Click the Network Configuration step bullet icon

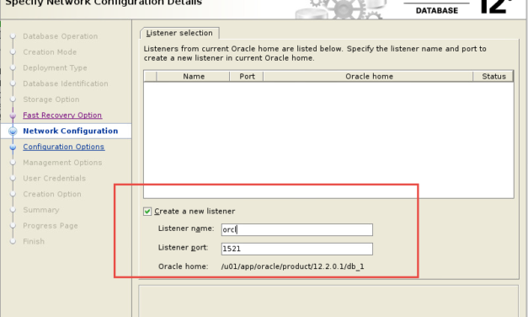coord(13,131)
